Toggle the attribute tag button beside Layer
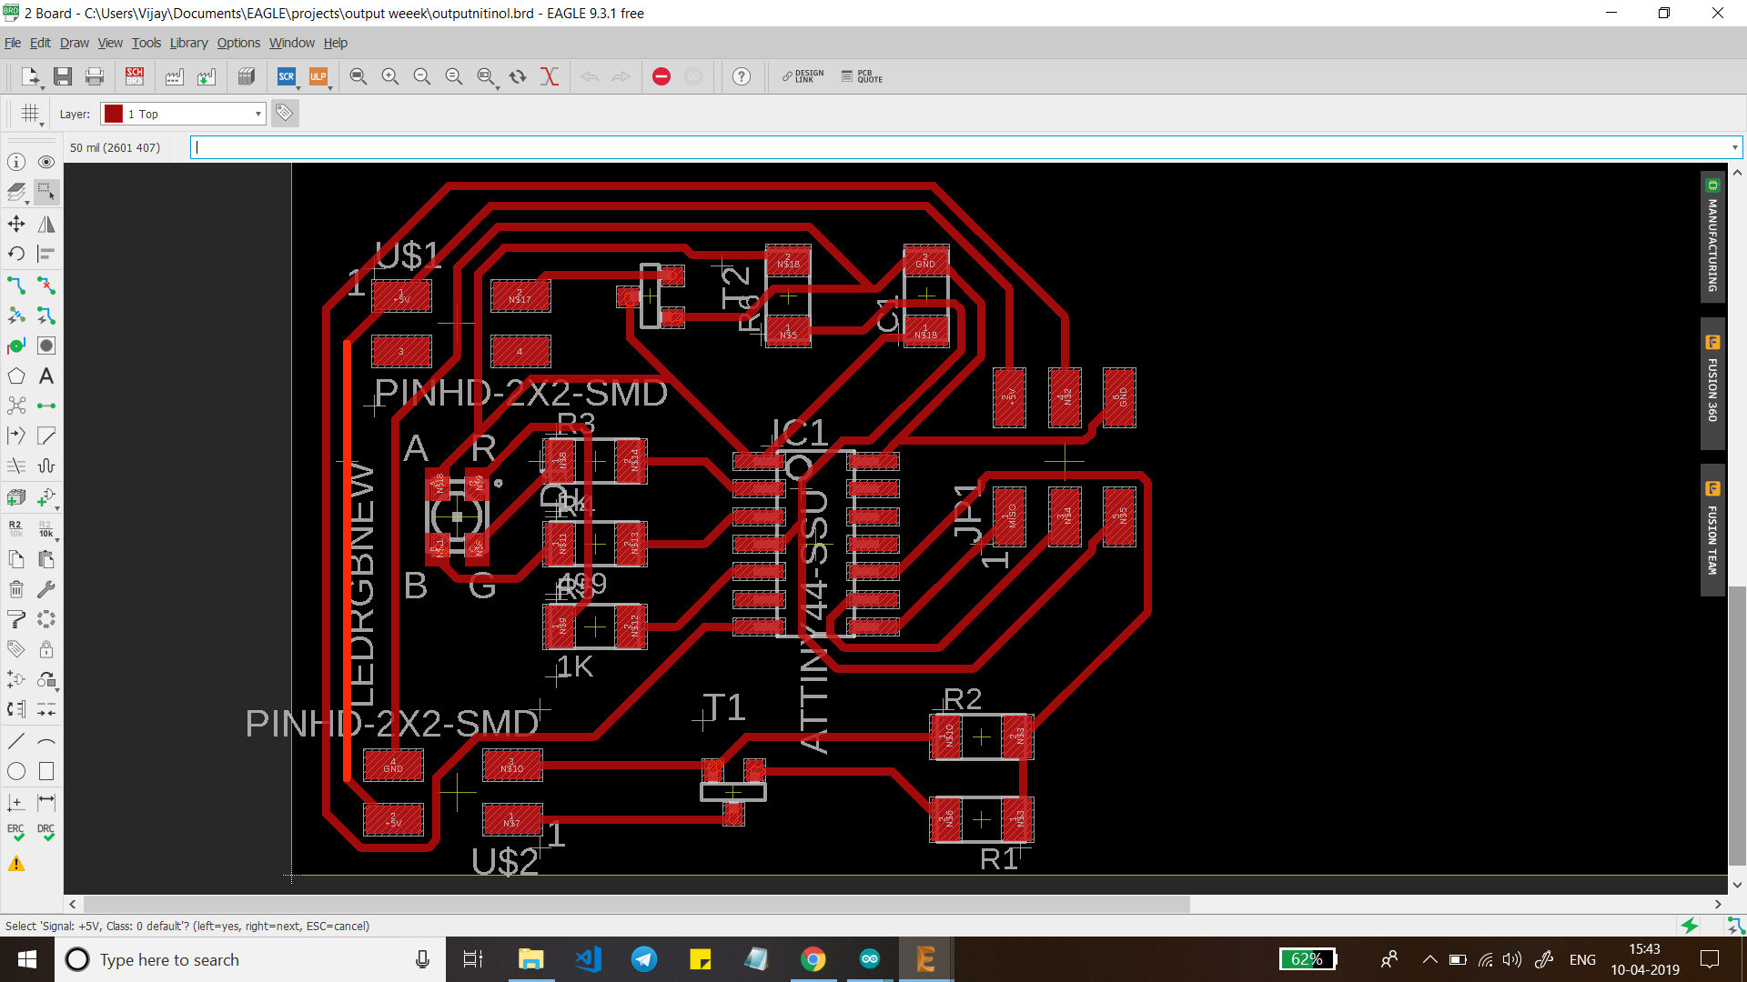This screenshot has width=1747, height=982. pos(285,114)
